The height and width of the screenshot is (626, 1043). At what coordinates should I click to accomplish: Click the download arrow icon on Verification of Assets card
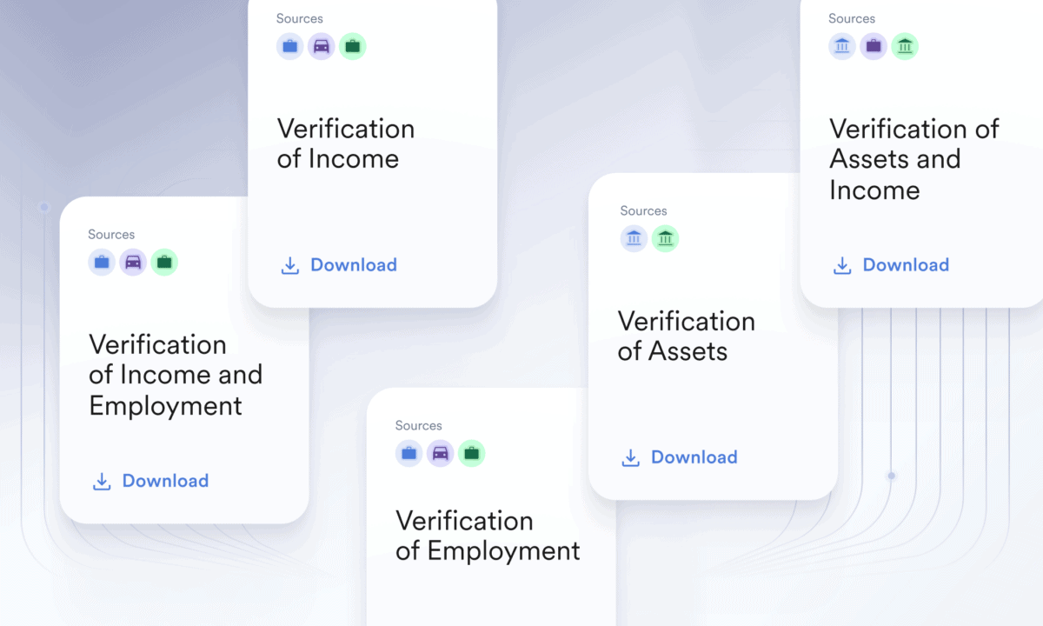tap(631, 457)
